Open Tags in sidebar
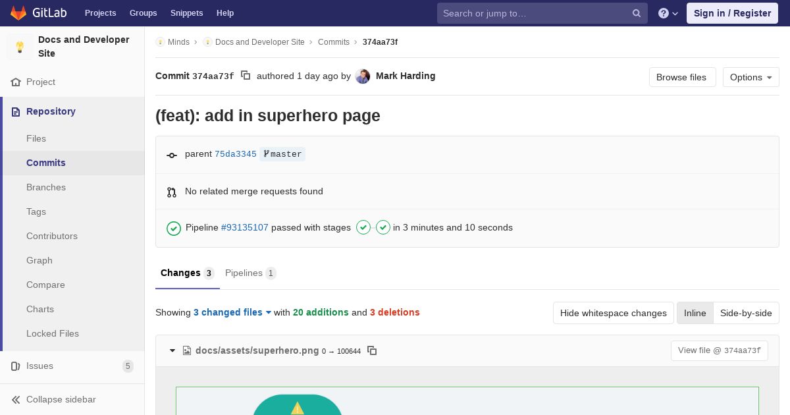The height and width of the screenshot is (415, 790). click(x=36, y=211)
